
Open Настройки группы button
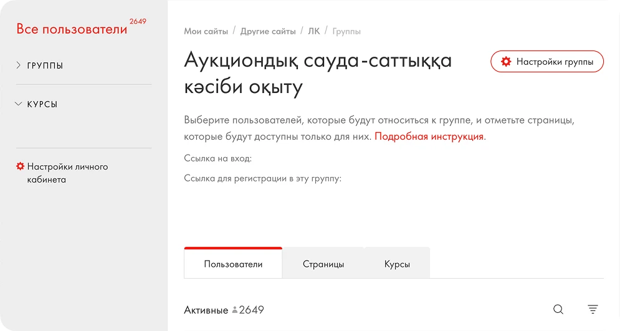pos(547,61)
